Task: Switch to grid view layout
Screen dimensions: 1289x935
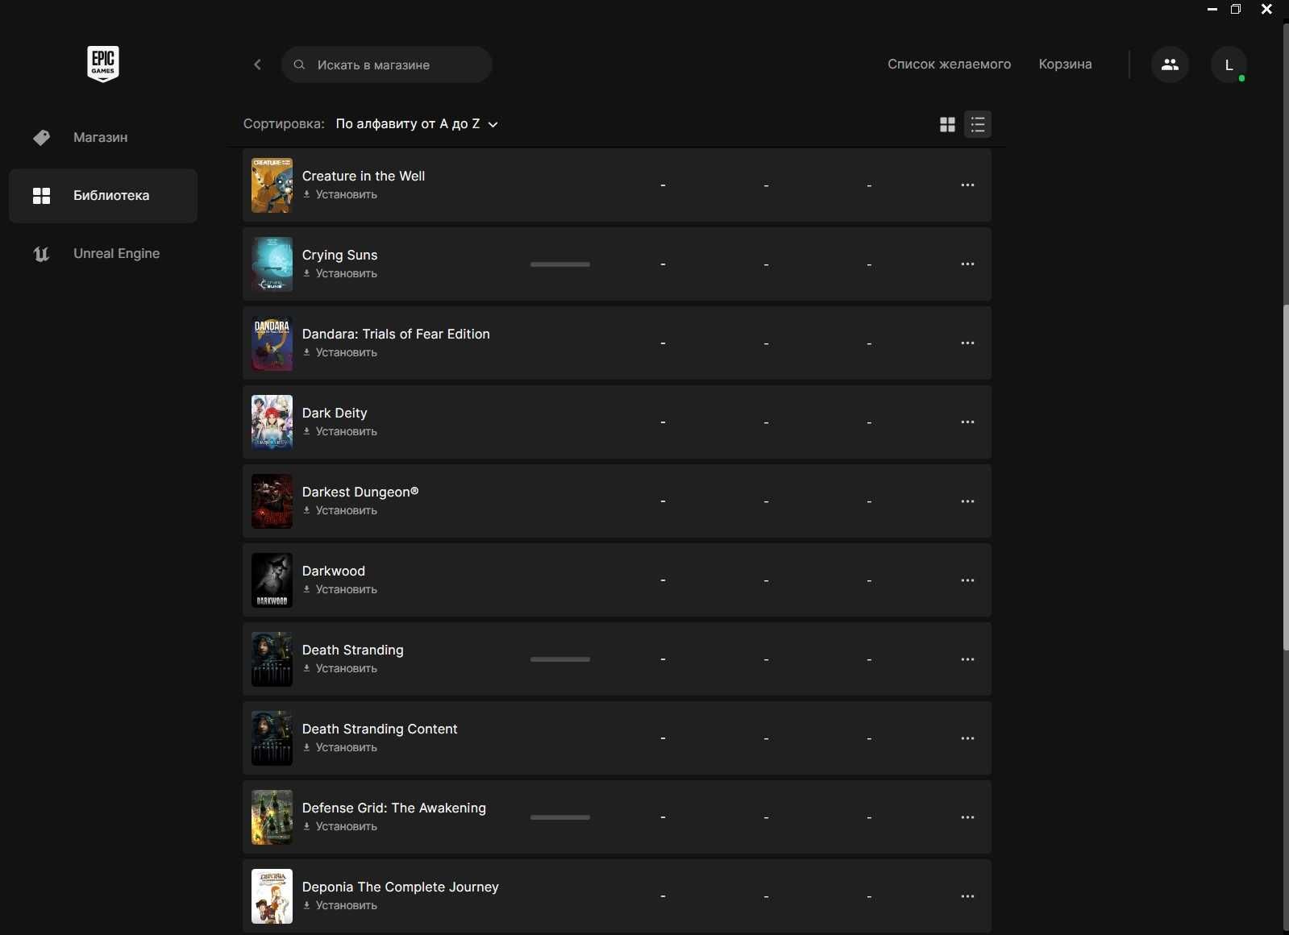Action: point(947,124)
